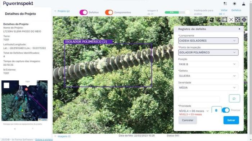Open the user profile icon
This screenshot has height=141, width=252.
[x=244, y=4]
